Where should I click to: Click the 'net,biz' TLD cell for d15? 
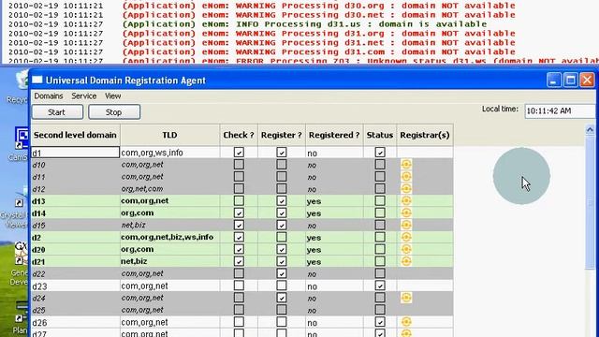point(169,225)
